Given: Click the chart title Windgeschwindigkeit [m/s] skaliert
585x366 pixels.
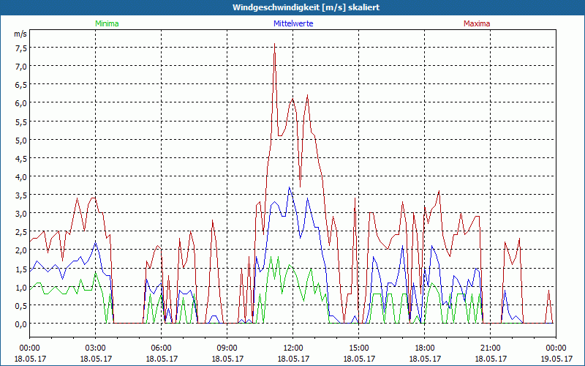Looking at the screenshot, I should (306, 7).
